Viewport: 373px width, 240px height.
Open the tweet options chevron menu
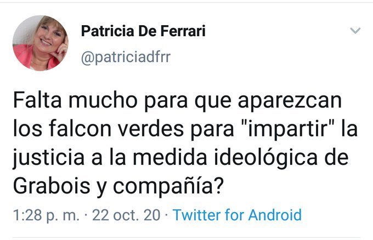click(355, 31)
